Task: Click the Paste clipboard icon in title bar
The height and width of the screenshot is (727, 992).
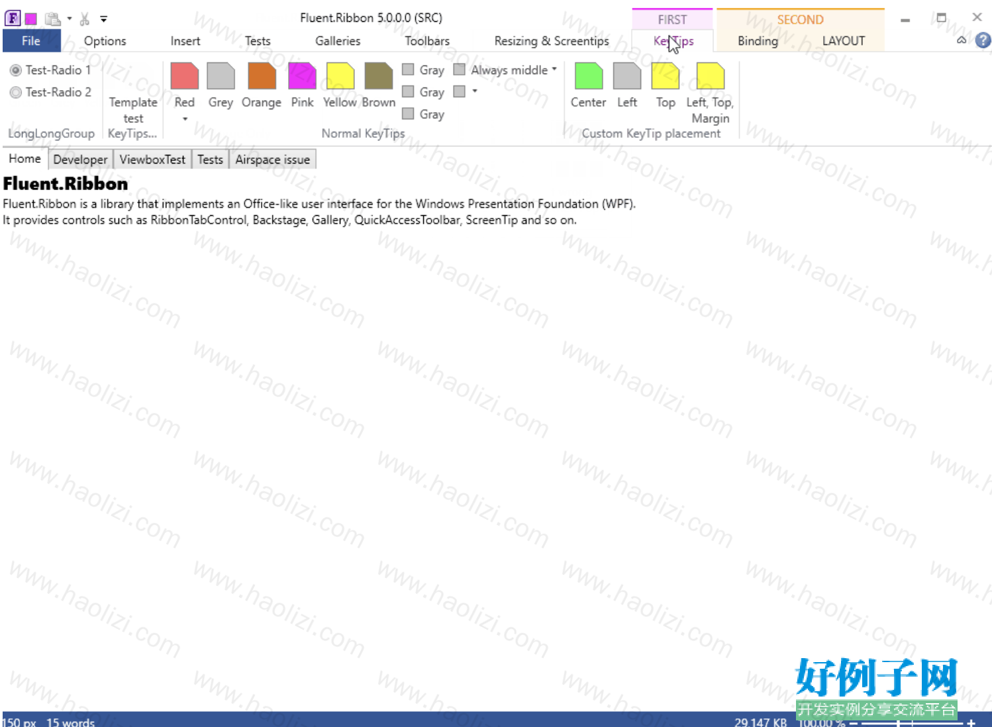Action: 53,19
